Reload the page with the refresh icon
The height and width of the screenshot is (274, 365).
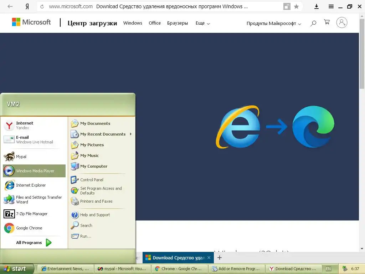click(x=42, y=6)
